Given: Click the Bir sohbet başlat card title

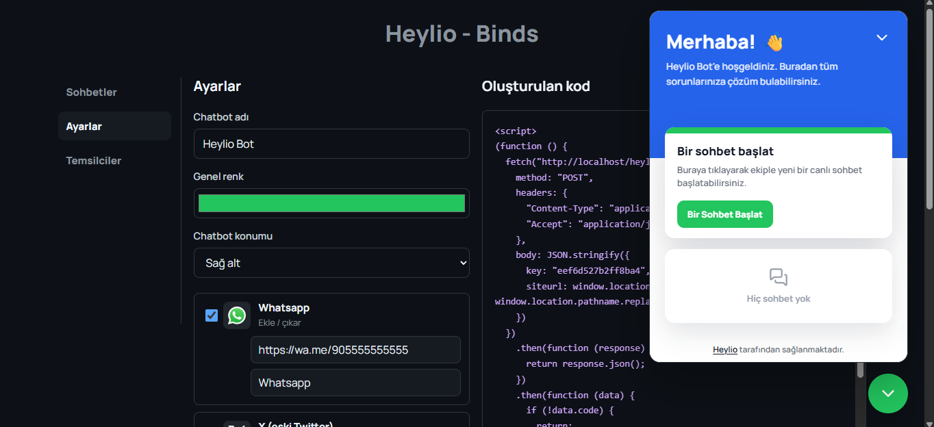Looking at the screenshot, I should tap(725, 151).
